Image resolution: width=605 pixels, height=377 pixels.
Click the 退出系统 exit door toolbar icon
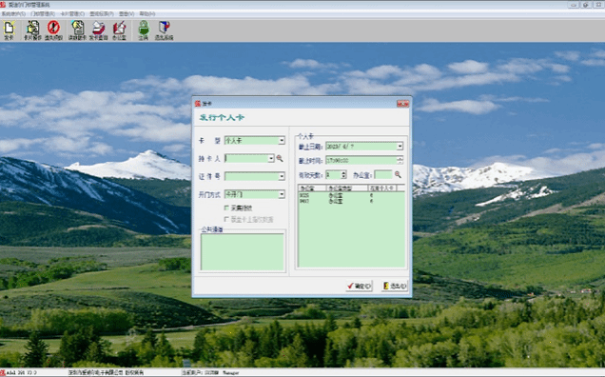click(164, 30)
